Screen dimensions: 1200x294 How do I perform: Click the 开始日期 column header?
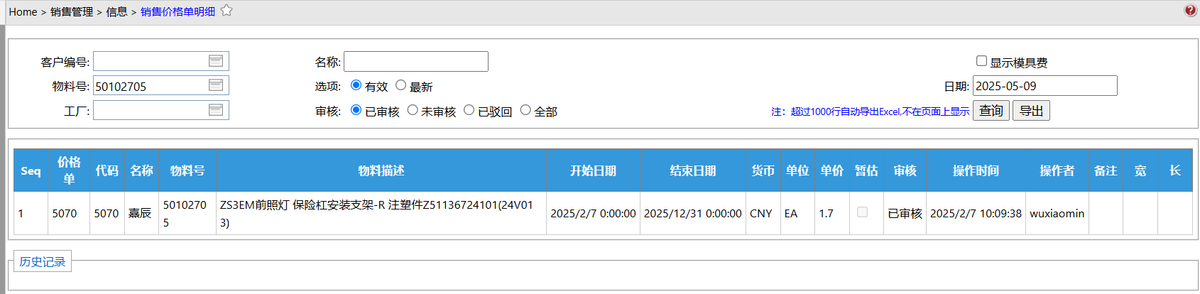[x=593, y=170]
